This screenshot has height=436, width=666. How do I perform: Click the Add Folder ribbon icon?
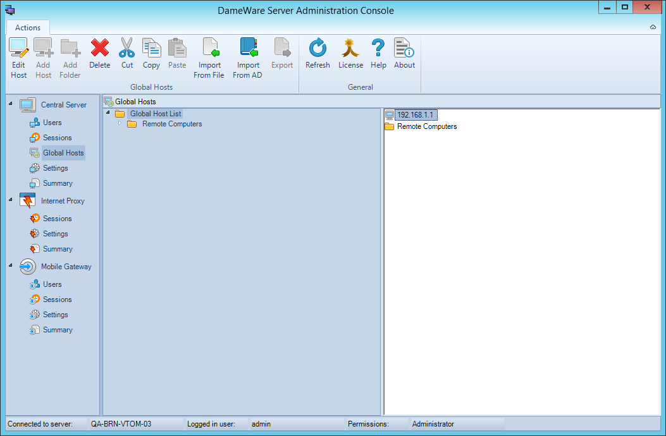click(70, 58)
